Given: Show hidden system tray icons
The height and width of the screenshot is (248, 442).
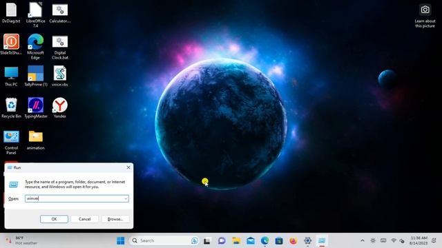Looking at the screenshot, I should [363, 240].
